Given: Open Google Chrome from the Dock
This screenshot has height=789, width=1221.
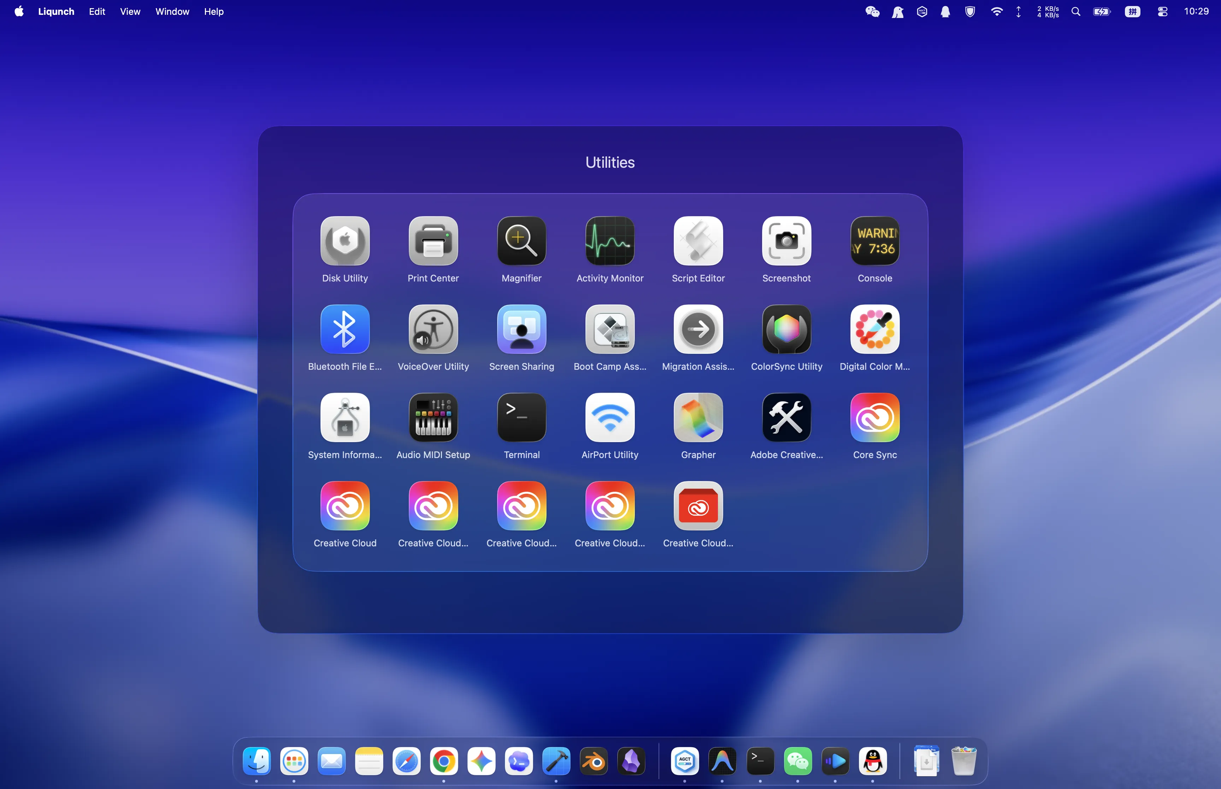Looking at the screenshot, I should (x=444, y=761).
